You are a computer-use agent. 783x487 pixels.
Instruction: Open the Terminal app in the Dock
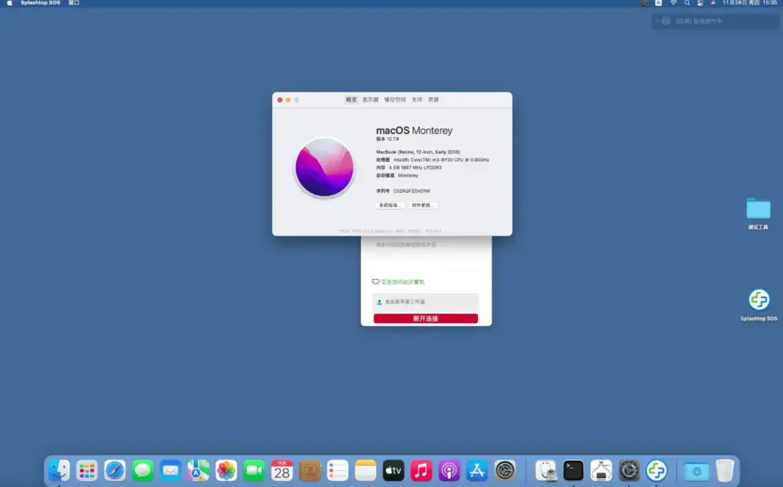(x=573, y=470)
